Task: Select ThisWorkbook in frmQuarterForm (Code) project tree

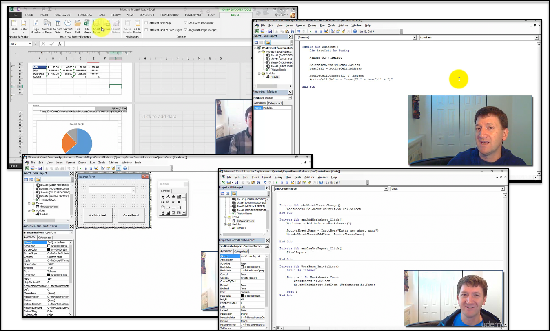Action: point(244,214)
